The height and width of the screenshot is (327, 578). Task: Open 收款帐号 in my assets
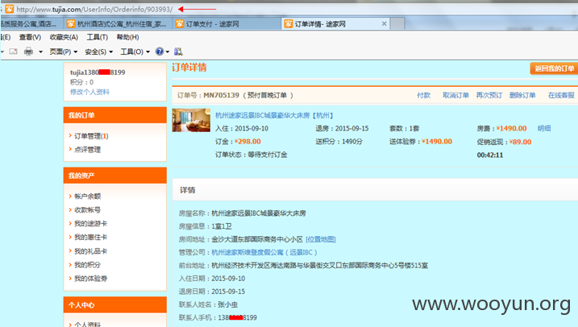click(x=87, y=210)
